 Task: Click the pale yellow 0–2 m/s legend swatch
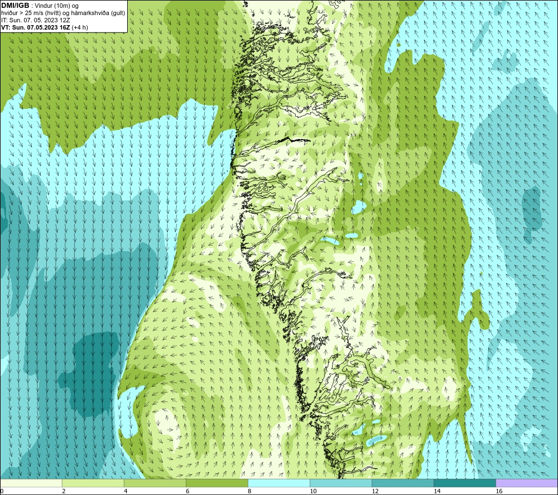click(x=31, y=483)
